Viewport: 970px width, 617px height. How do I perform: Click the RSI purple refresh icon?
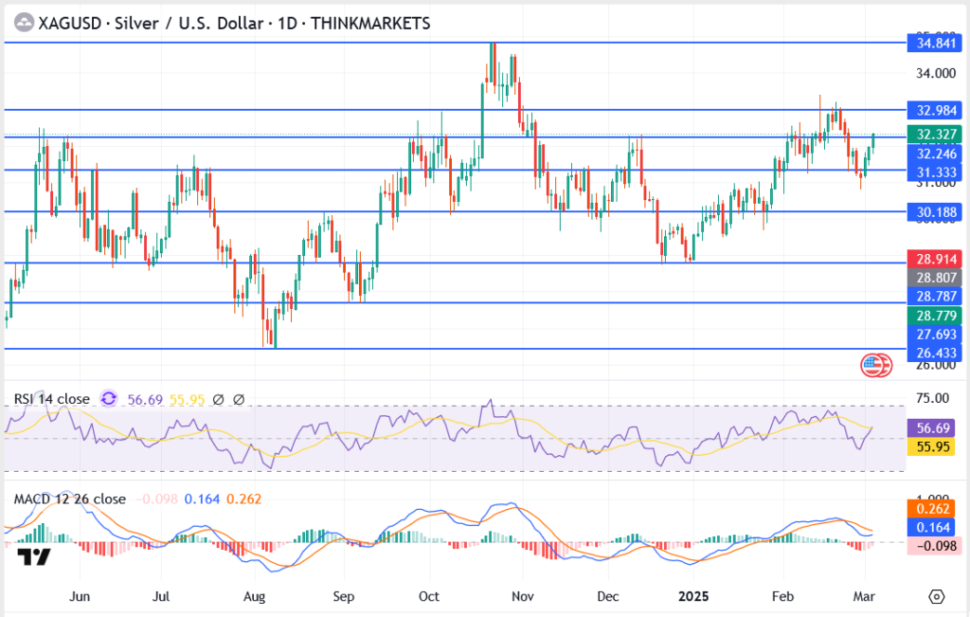point(109,399)
